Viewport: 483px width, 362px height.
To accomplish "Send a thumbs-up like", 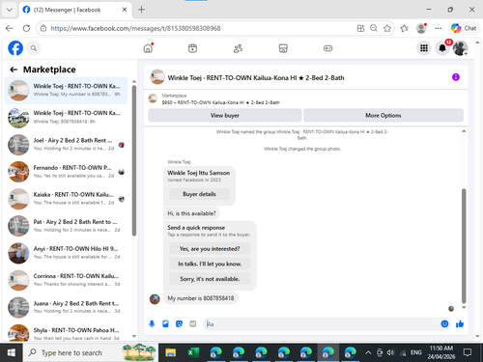I will pos(460,323).
